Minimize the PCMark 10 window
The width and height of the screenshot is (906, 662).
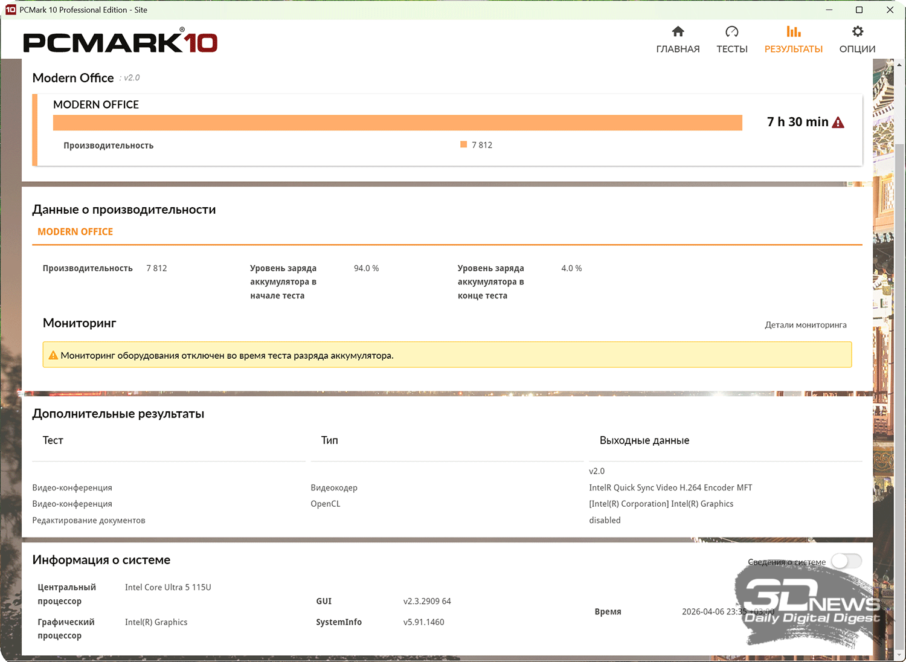point(829,10)
